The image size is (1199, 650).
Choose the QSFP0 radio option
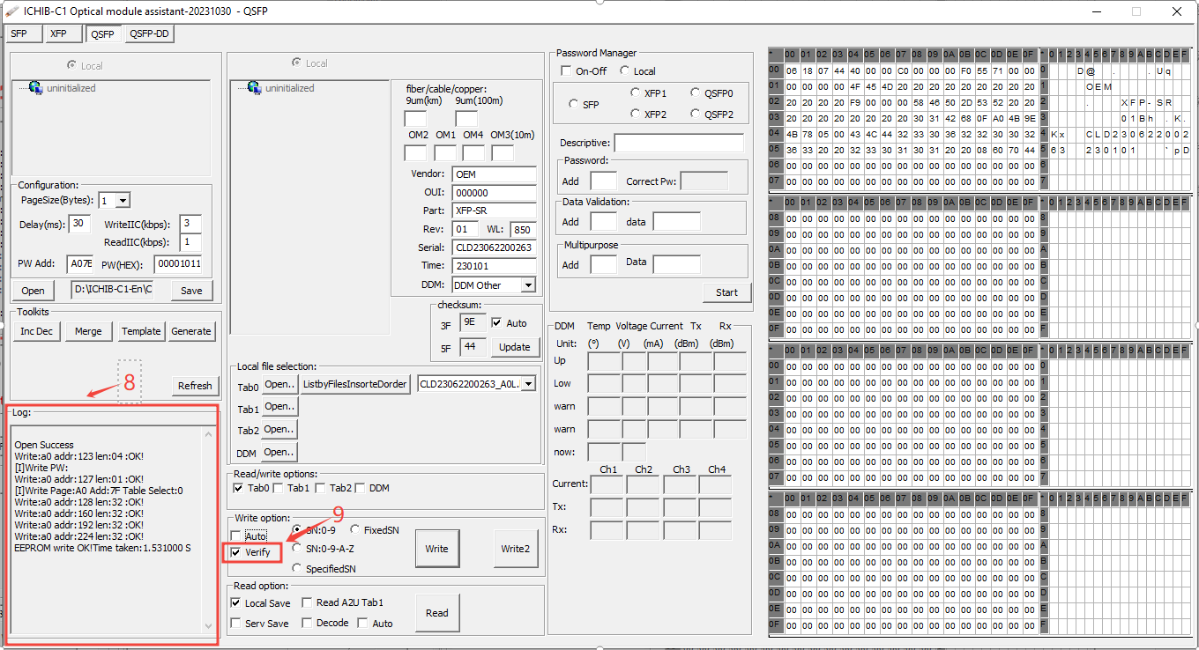(696, 92)
